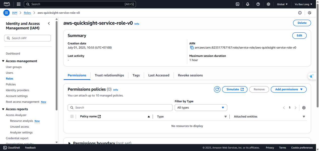
Task: Open the Filter by Type dropdown
Action: click(x=201, y=108)
